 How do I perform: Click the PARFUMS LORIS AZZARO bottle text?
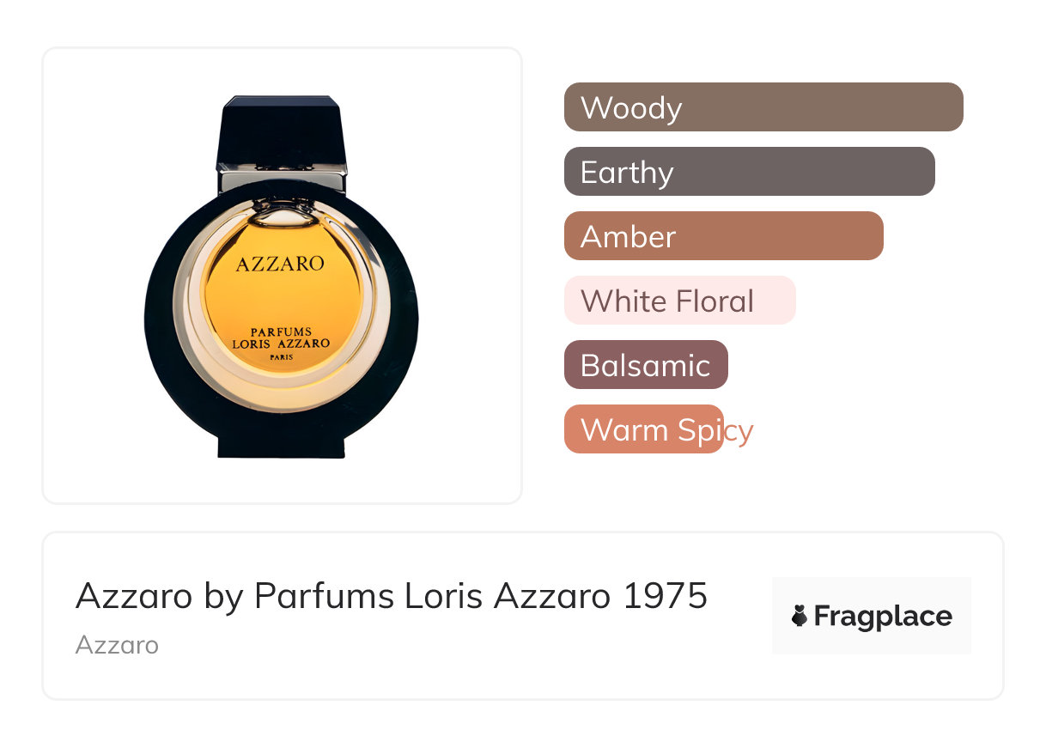281,338
